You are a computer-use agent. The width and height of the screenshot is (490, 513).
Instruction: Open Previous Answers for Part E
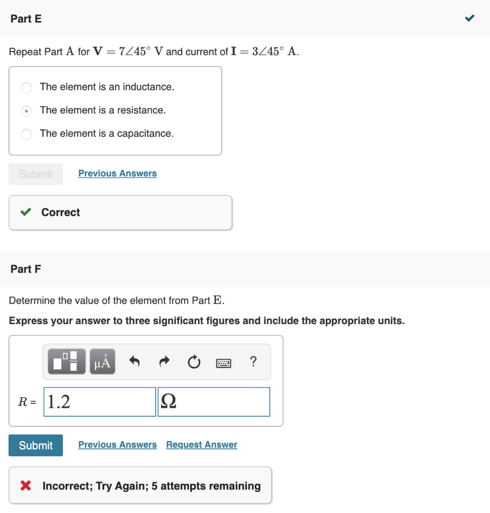click(x=117, y=173)
